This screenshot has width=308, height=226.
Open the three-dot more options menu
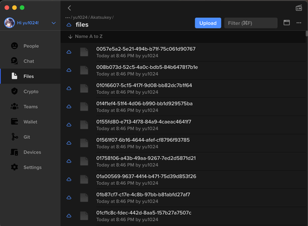pos(299,23)
